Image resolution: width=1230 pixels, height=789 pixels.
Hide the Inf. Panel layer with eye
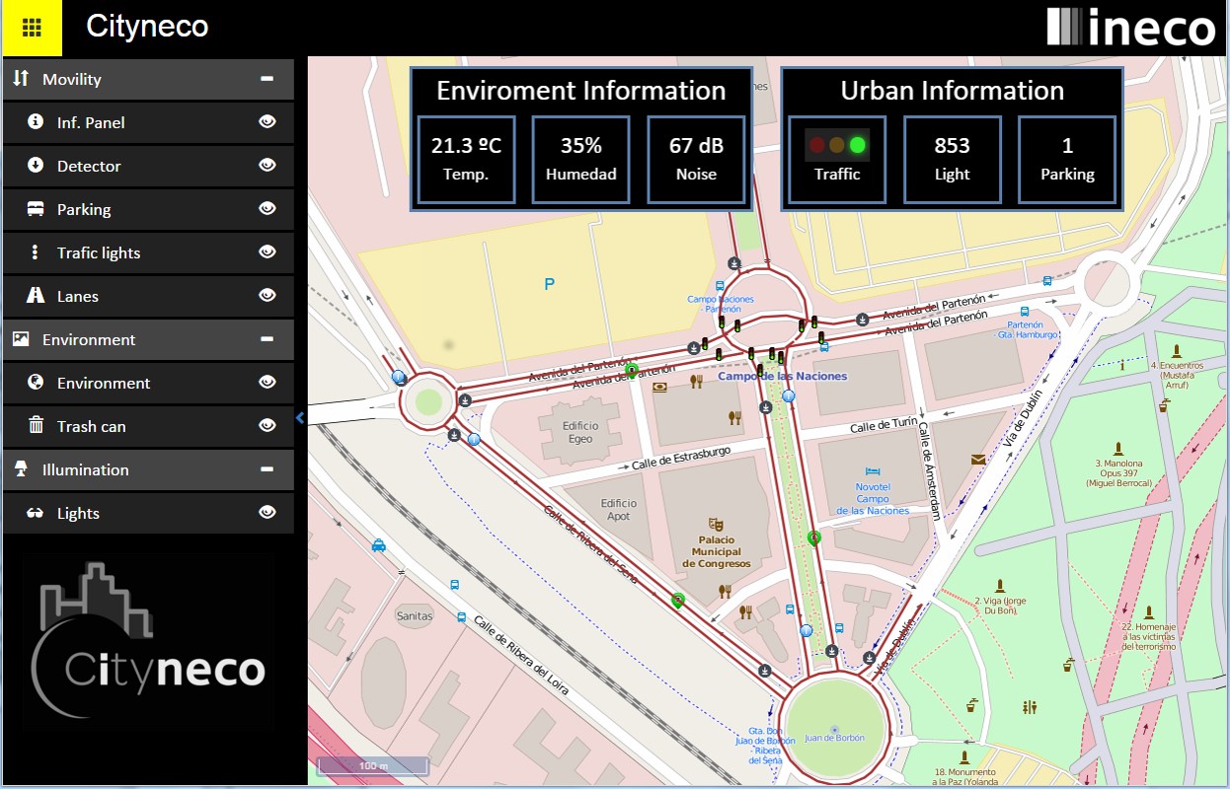[x=267, y=122]
